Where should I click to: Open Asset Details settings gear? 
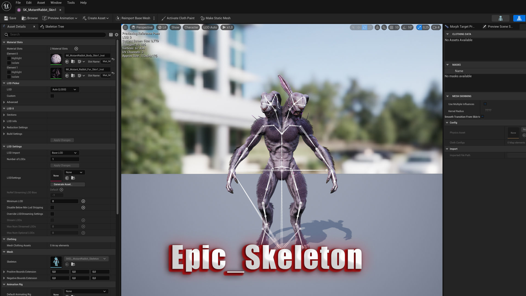(116, 35)
